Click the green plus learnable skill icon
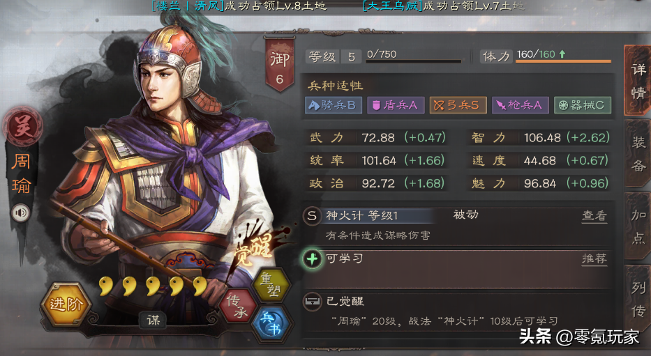Screen dimensions: 651x356 tap(312, 259)
